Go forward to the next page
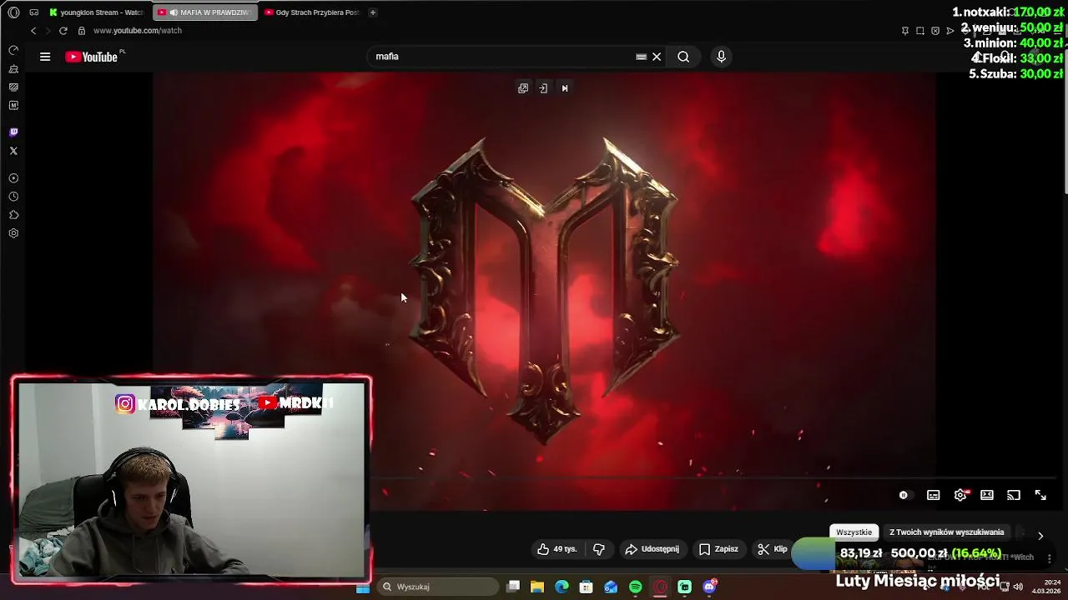 (x=48, y=31)
